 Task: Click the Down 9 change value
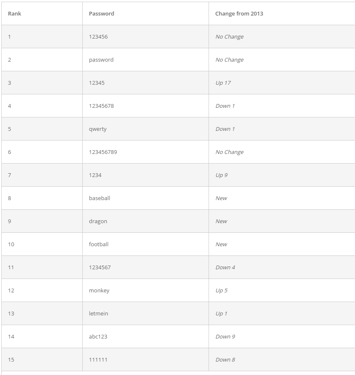[225, 337]
